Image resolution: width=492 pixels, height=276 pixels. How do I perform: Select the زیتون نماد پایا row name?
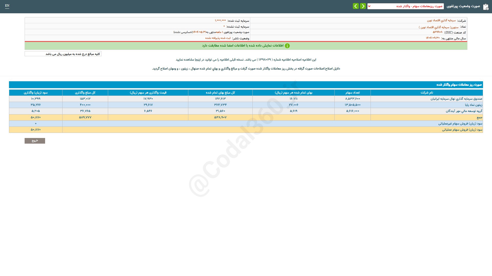pos(473,105)
